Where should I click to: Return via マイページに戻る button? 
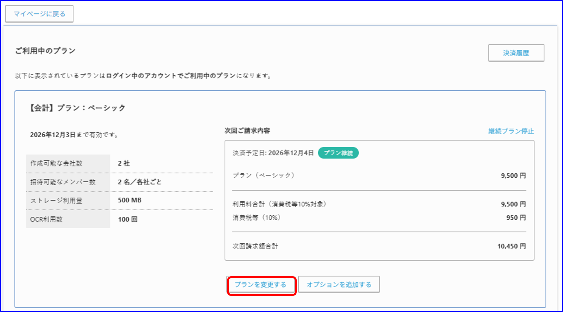[x=39, y=13]
